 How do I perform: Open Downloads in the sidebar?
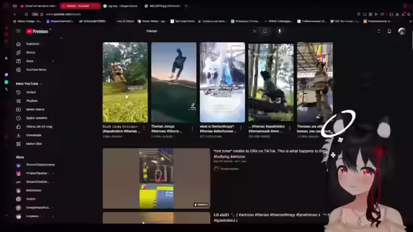coord(34,135)
